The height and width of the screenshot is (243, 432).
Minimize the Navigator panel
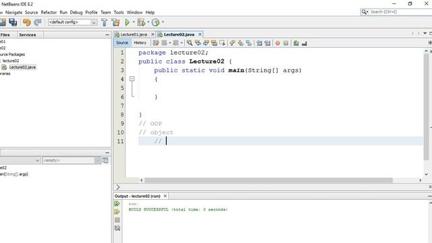[x=107, y=153]
